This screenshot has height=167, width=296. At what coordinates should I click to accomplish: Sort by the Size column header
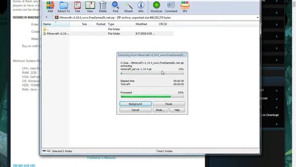pos(84,24)
